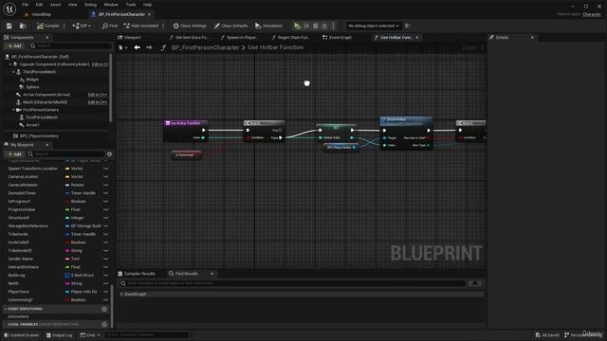Close the Components panel tab
This screenshot has width=607, height=341.
[47, 38]
